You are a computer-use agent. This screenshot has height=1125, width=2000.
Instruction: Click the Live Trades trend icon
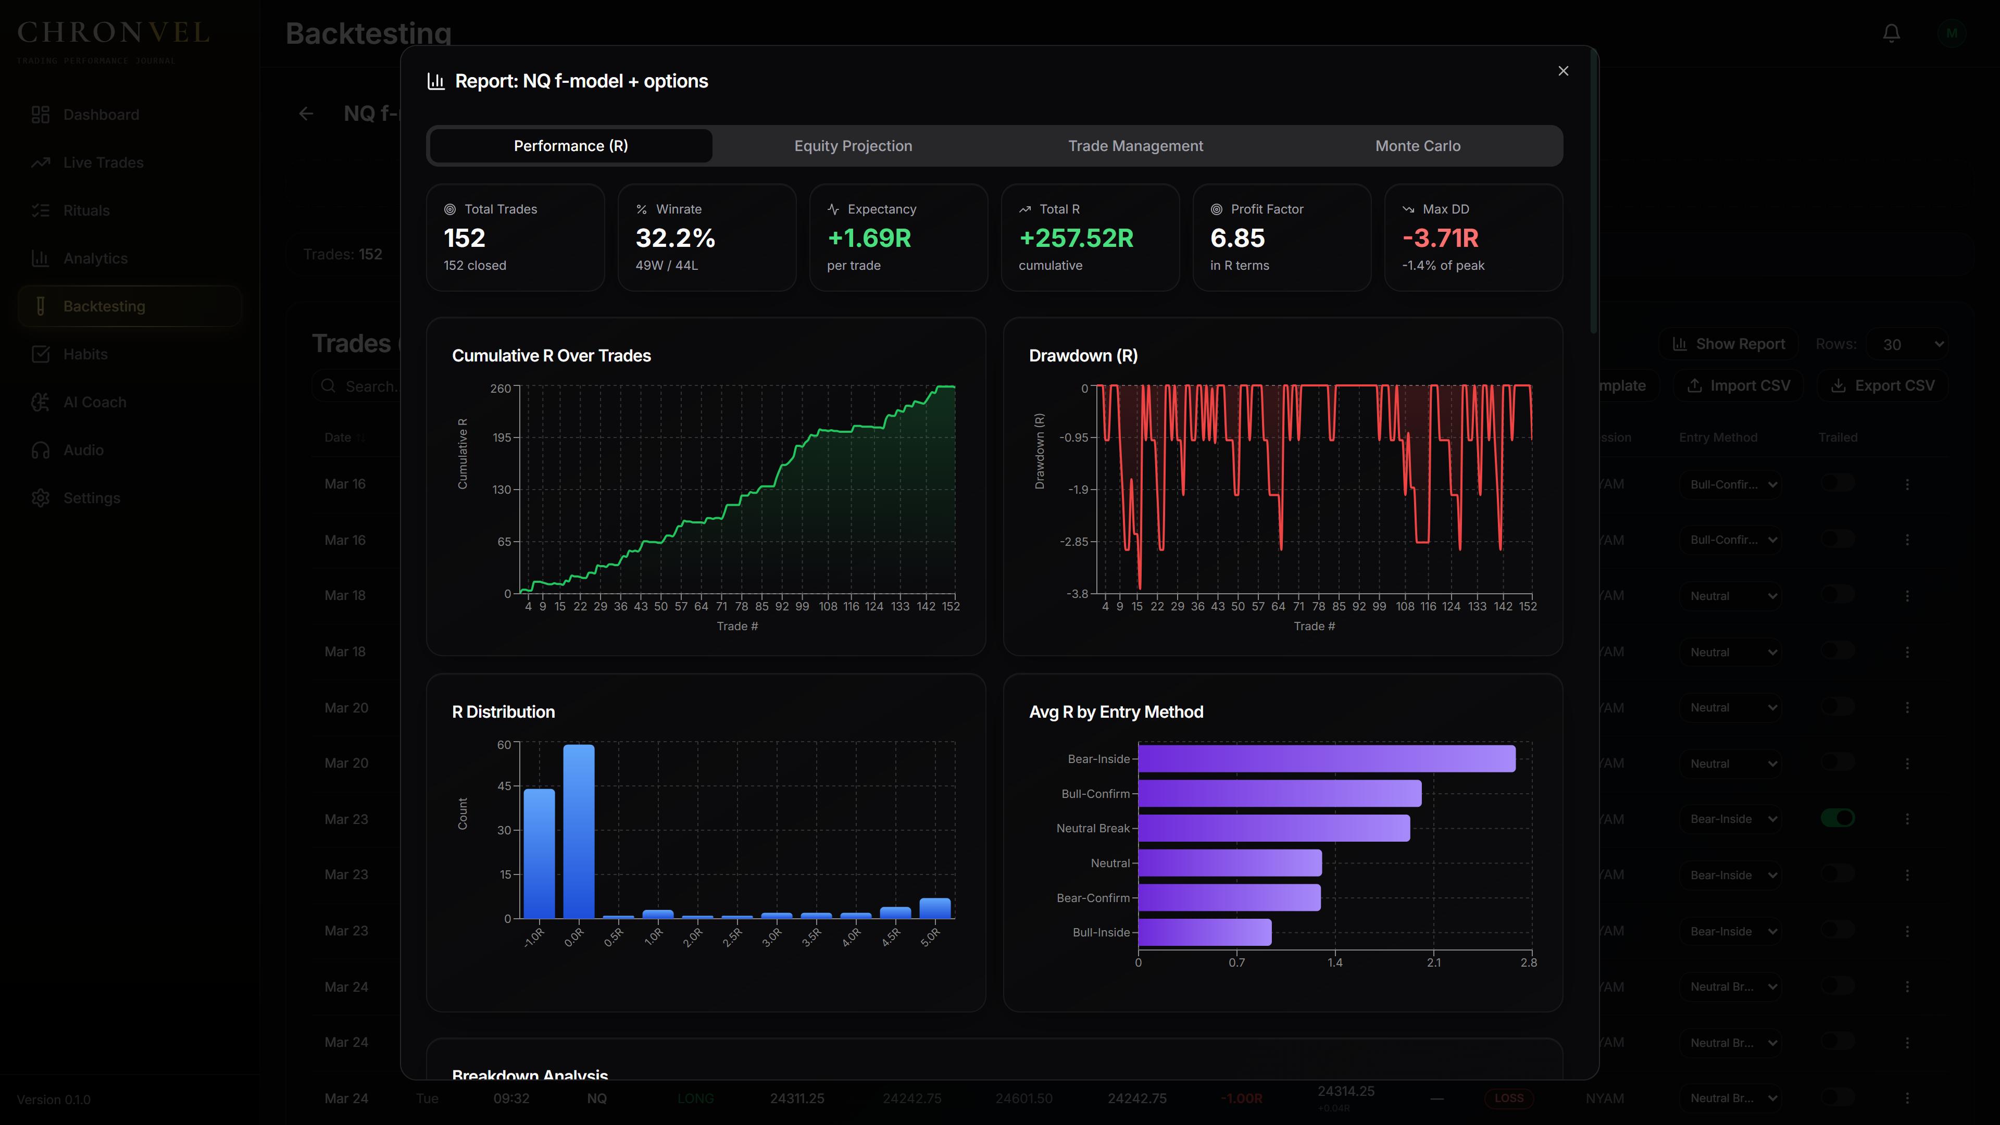click(x=41, y=162)
